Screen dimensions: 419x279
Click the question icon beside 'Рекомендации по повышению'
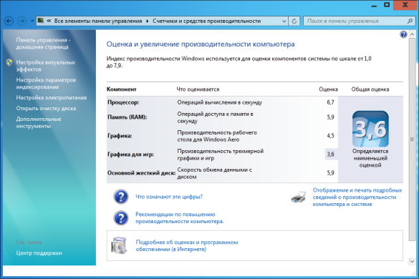(121, 218)
